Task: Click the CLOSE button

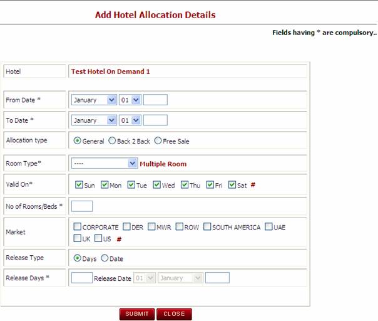Action: tap(174, 314)
